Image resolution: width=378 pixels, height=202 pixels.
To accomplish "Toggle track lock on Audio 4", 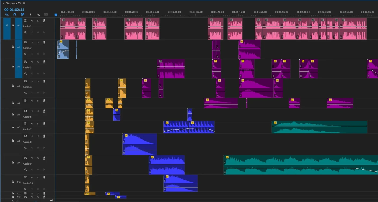I will pos(13,86).
